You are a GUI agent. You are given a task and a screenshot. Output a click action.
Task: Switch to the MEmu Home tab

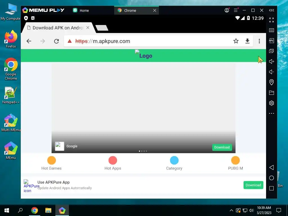coord(81,10)
